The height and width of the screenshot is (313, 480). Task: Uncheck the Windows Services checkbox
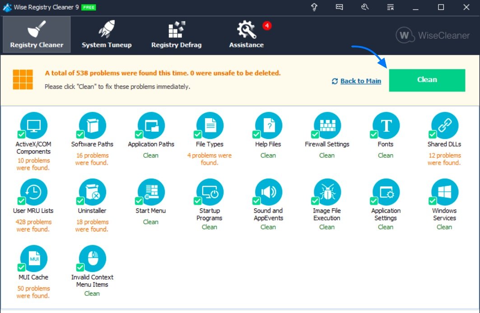click(433, 201)
